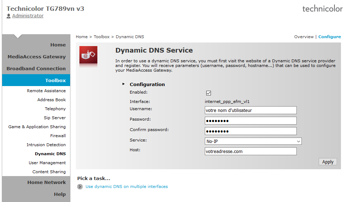Open the Home menu item
This screenshot has height=202, width=346.
pos(58,45)
